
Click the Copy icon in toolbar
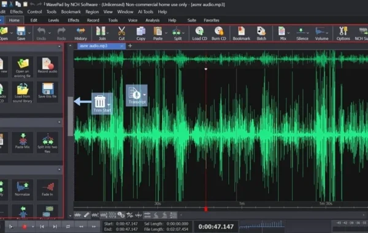click(x=141, y=33)
